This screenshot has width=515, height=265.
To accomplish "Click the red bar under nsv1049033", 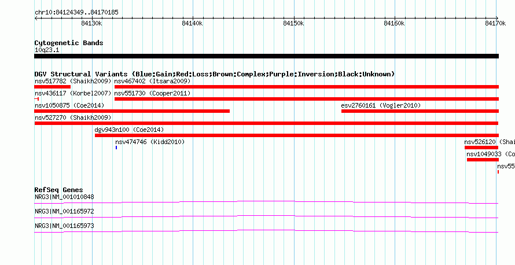I will click(483, 160).
